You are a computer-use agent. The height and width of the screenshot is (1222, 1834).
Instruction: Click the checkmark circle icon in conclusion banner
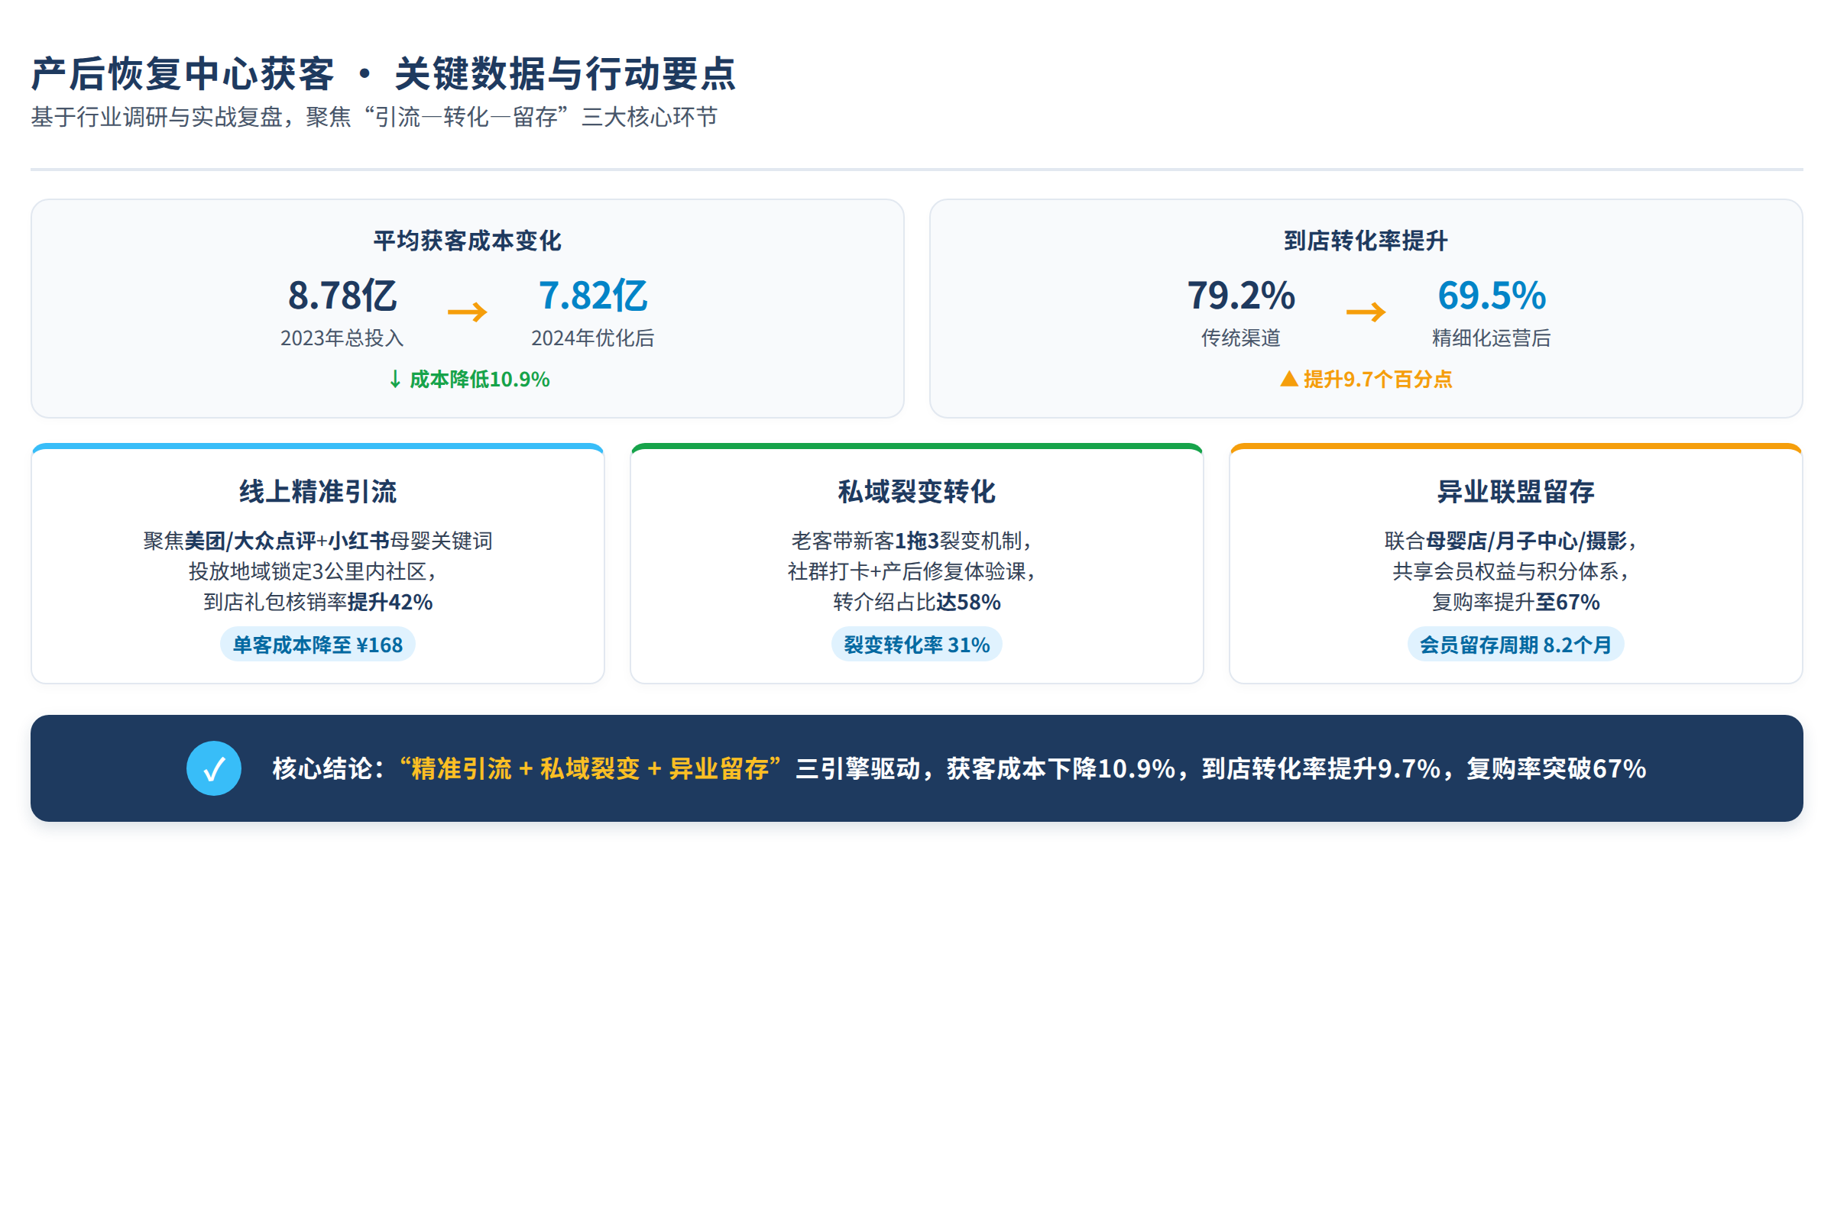(214, 768)
